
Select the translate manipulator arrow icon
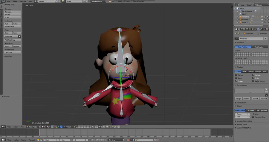point(58,127)
